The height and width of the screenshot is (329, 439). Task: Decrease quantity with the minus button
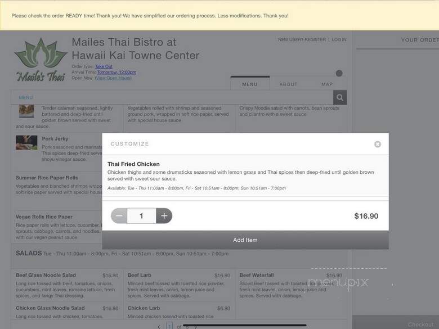(x=119, y=216)
